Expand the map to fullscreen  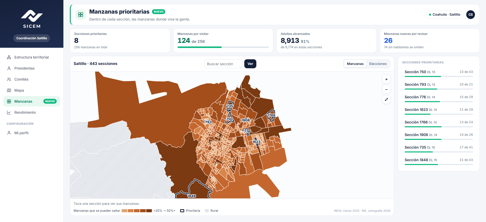(386, 99)
